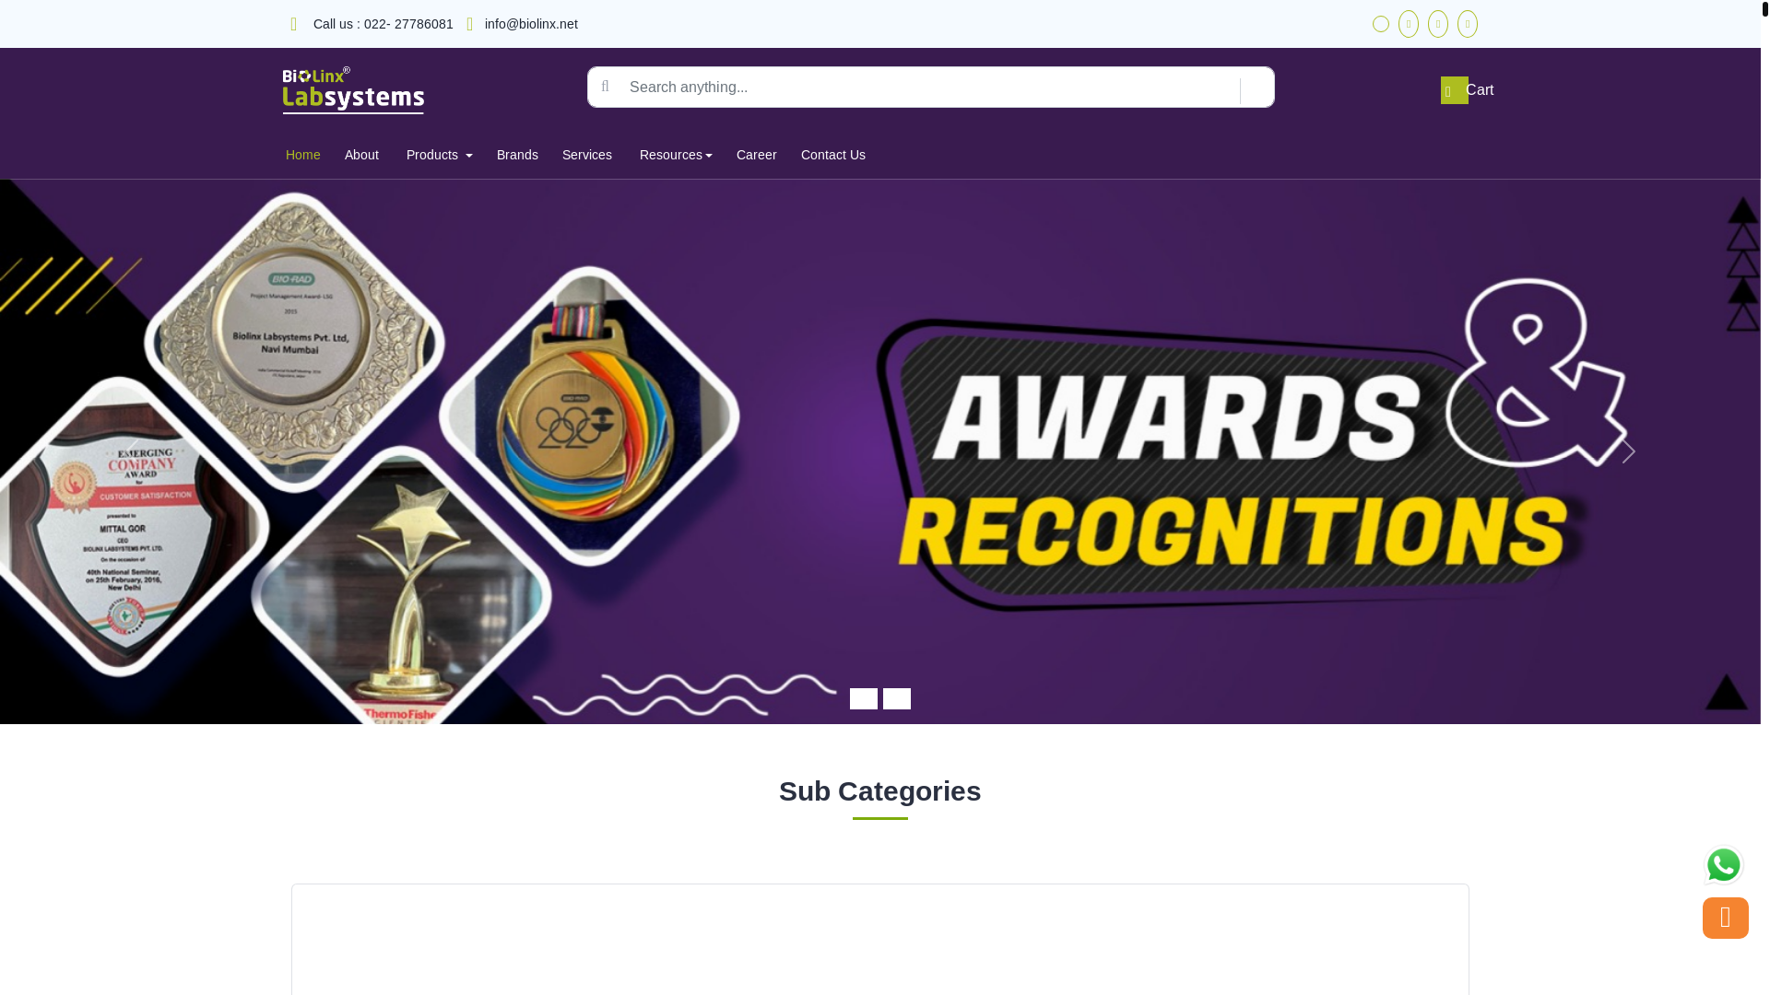
Task: Go to previous banner slide arrow
Action: coord(132,451)
